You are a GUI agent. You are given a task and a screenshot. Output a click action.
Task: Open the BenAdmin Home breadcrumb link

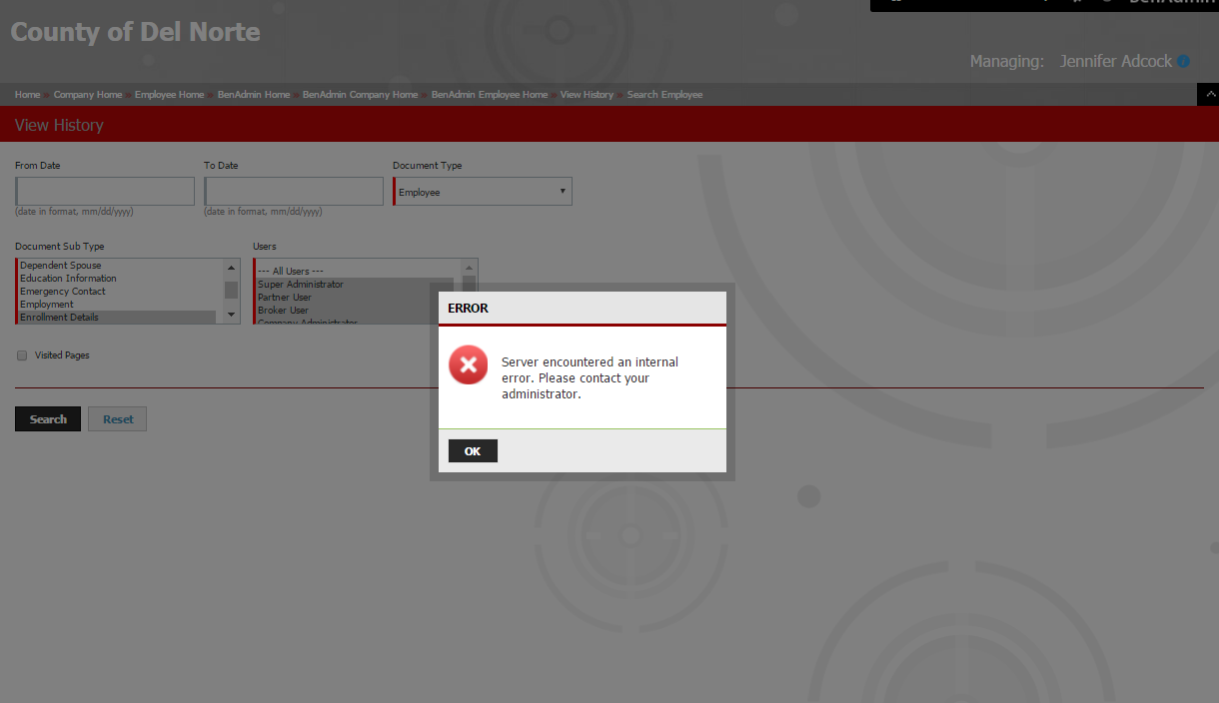[254, 95]
